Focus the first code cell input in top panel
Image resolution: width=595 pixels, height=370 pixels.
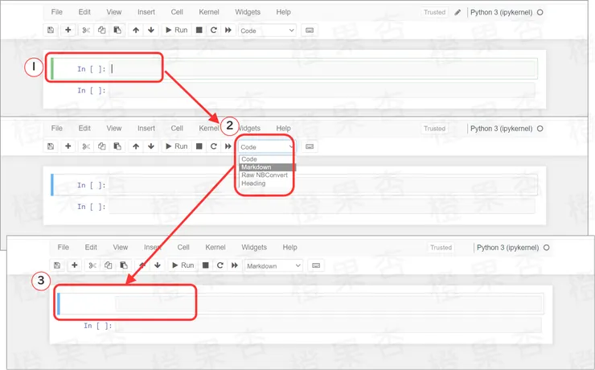point(322,68)
